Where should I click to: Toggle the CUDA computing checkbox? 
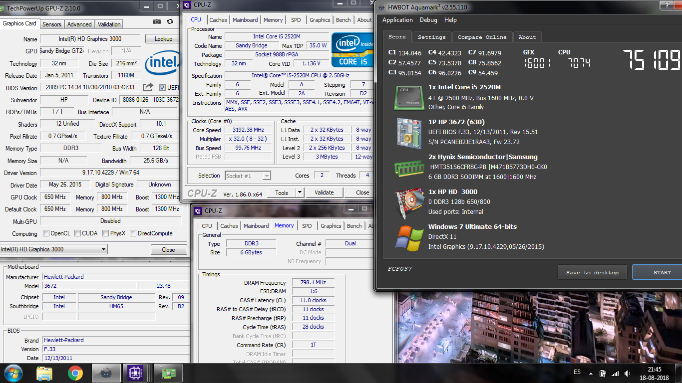tap(77, 233)
